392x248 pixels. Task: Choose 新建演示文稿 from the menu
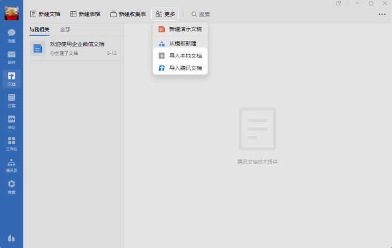(x=180, y=29)
